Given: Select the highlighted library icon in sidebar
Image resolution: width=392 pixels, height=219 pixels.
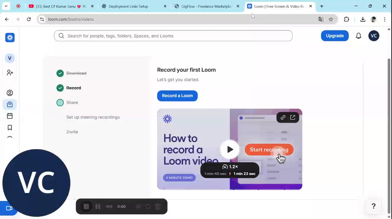Looking at the screenshot, I should (x=10, y=105).
